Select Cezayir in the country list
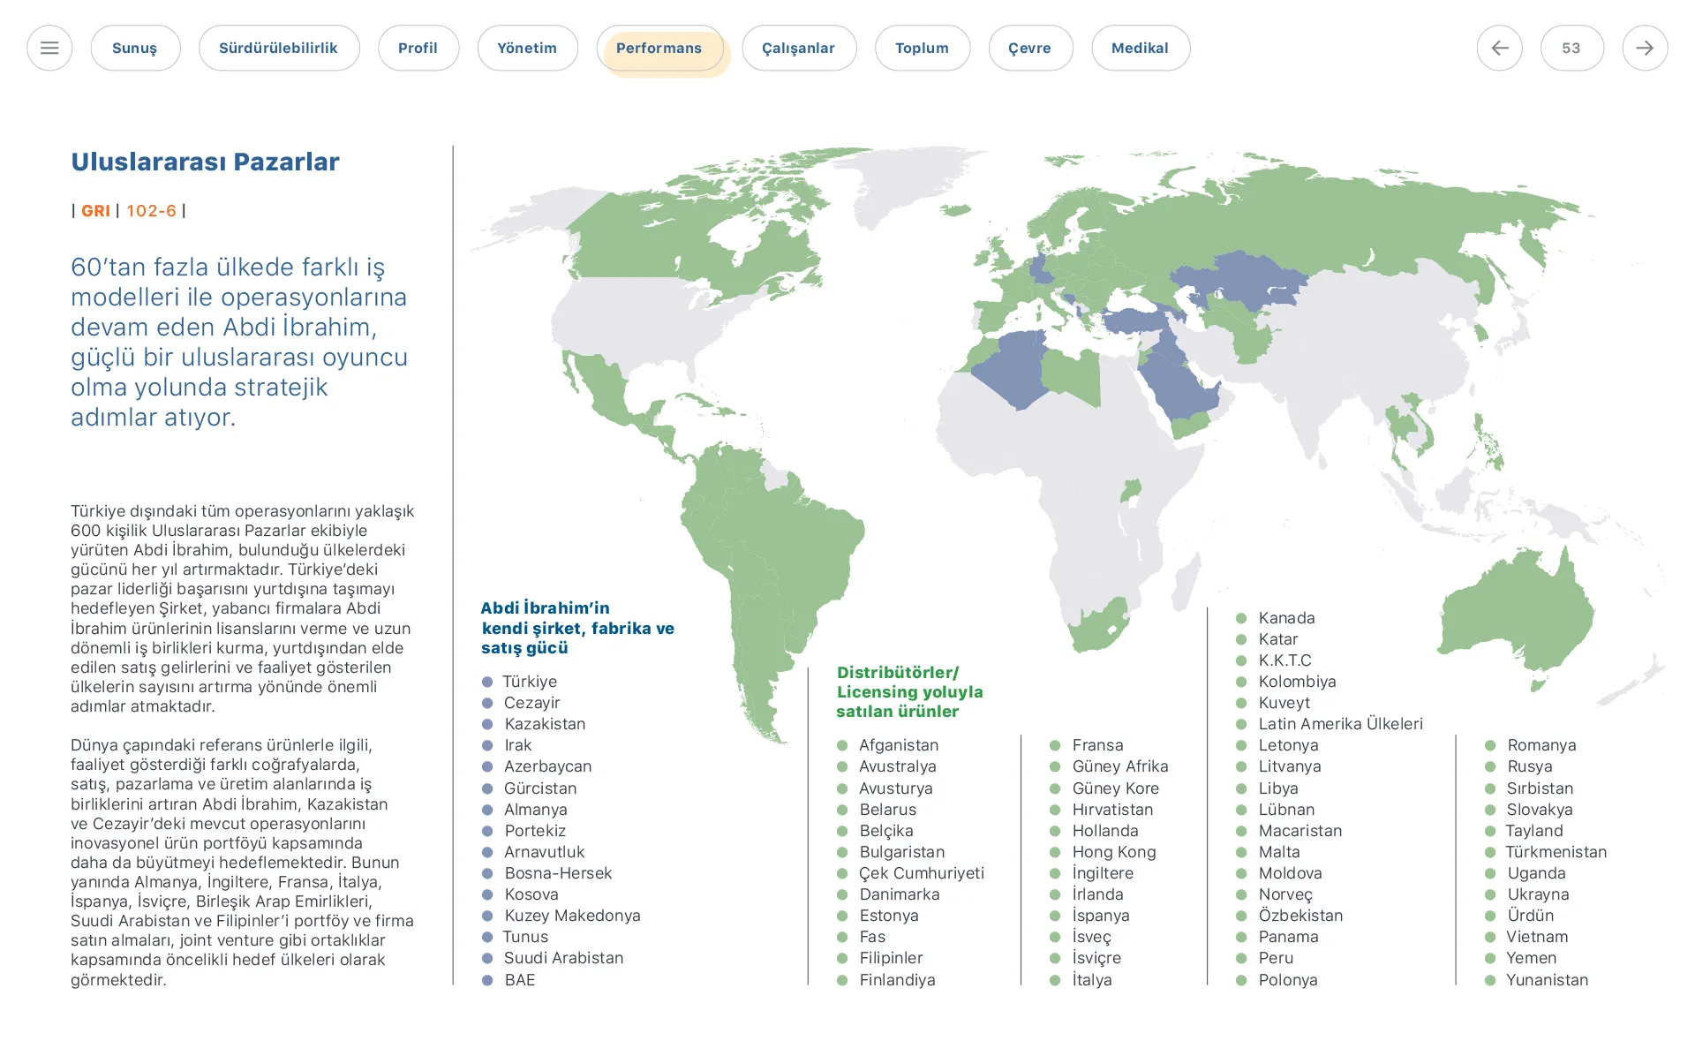Screen dimensions: 1695x1056 [x=532, y=703]
